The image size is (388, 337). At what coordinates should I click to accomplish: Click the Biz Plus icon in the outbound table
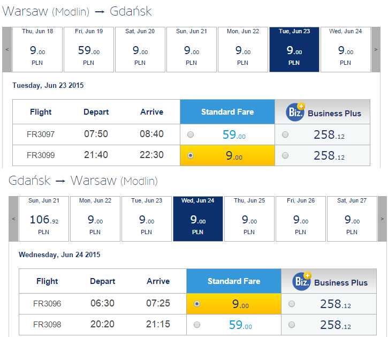[x=295, y=112]
